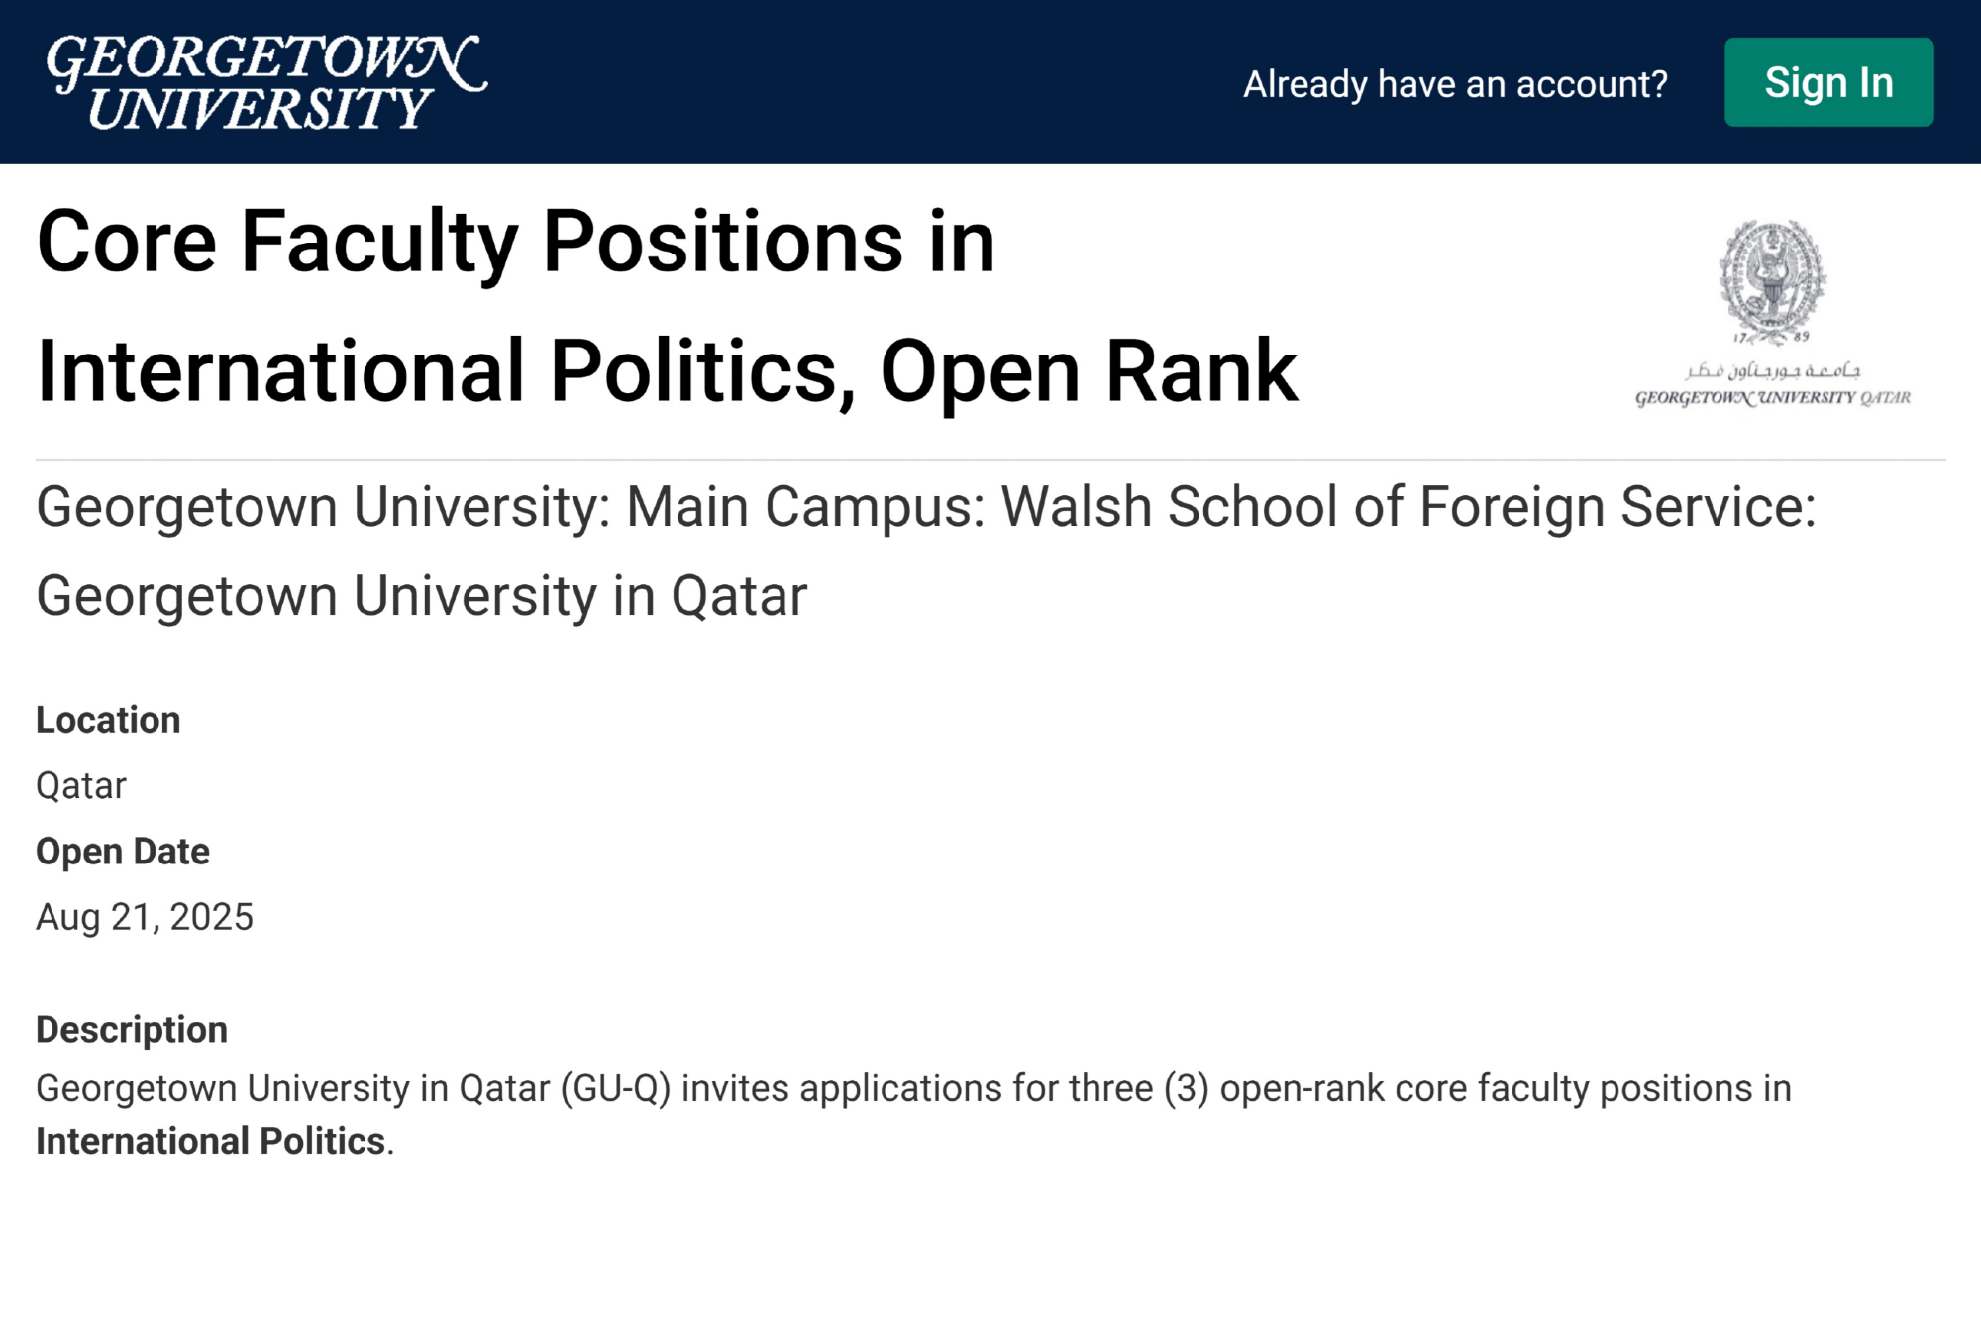Select the Open Date heading label
The width and height of the screenshot is (1981, 1320).
pos(123,852)
